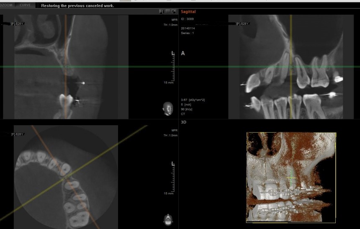Click the TH :1.0mm thickness label in coronal pane
This screenshot has height=229, width=360.
tap(170, 25)
